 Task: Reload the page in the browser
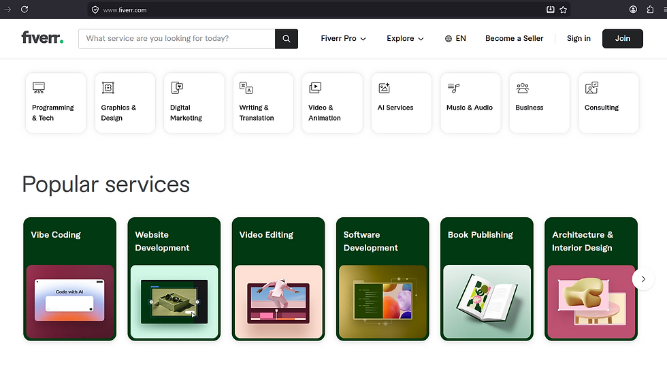tap(25, 10)
